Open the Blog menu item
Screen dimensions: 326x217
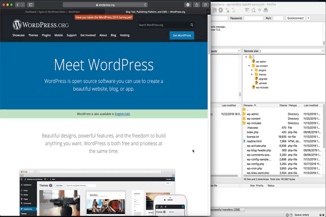(113, 35)
